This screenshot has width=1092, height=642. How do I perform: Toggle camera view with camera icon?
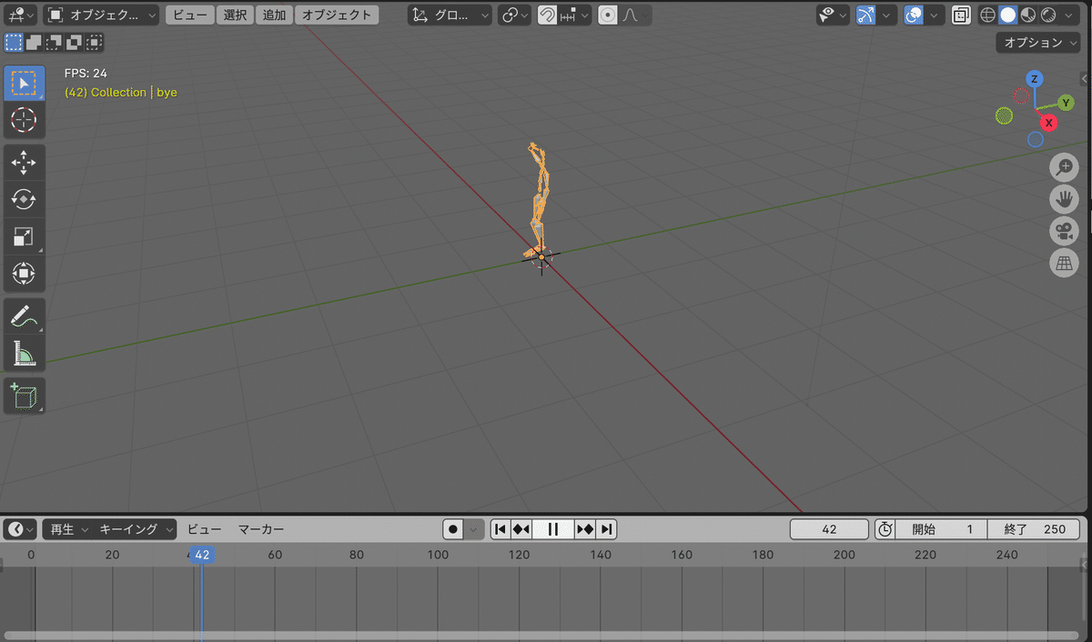[1064, 231]
